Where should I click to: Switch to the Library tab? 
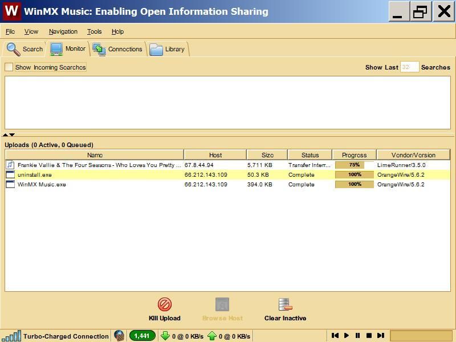167,49
